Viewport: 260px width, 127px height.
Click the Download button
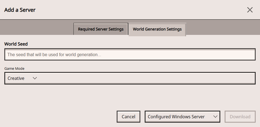pos(240,117)
